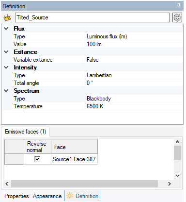Click the Temperature property label

[28, 106]
